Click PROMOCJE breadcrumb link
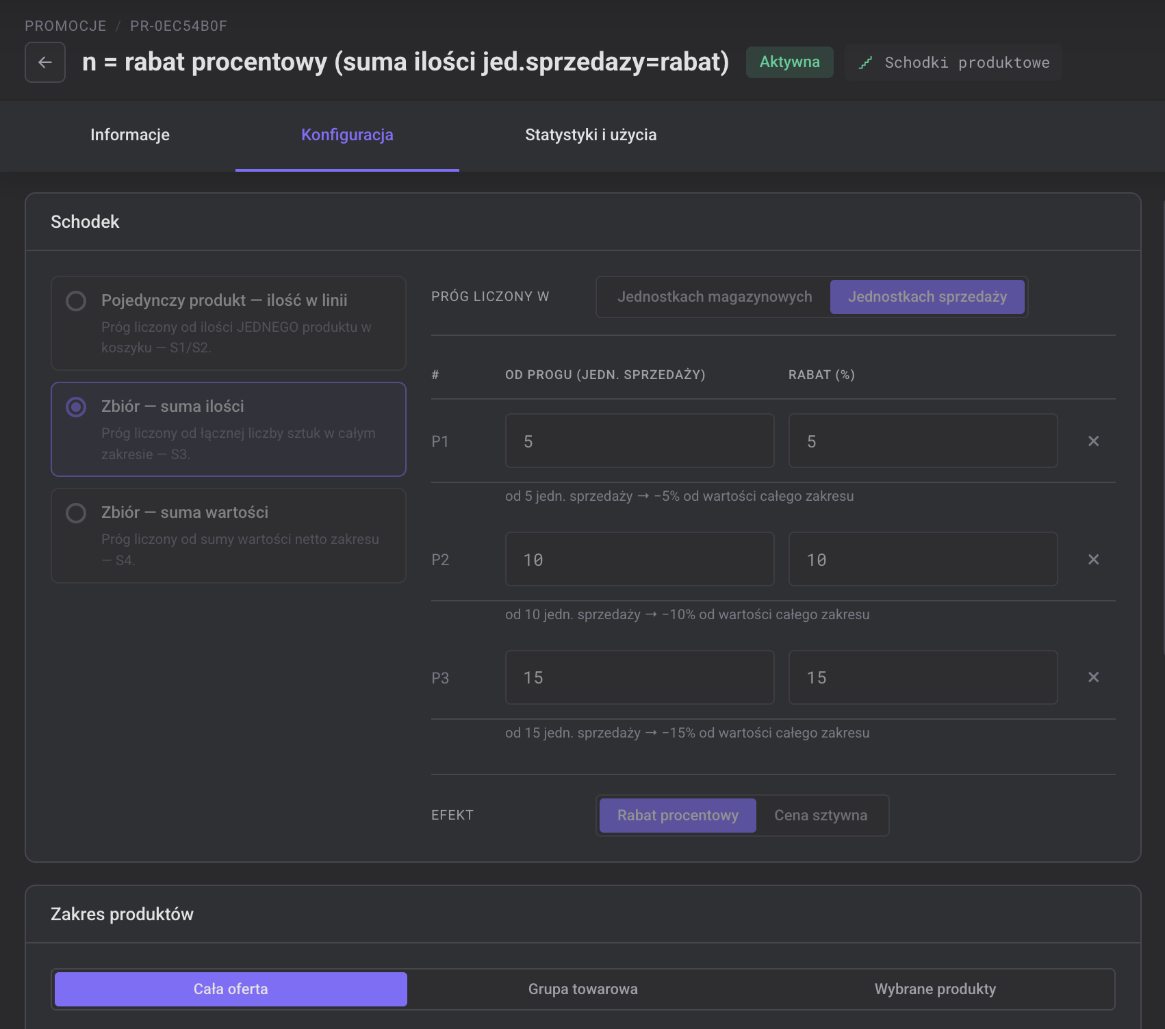The image size is (1165, 1029). point(66,26)
